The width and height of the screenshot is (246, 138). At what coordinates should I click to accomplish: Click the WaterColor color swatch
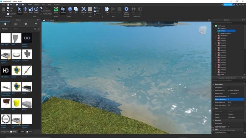(x=229, y=94)
